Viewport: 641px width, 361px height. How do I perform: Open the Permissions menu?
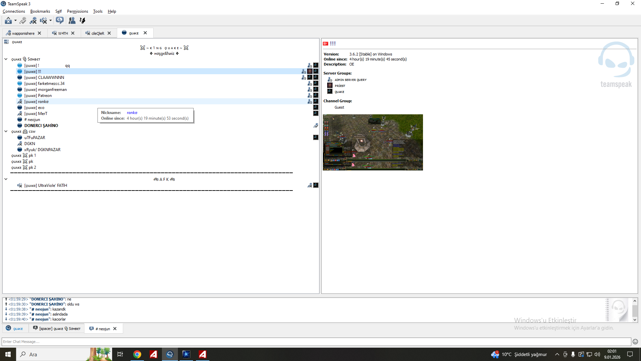point(77,11)
